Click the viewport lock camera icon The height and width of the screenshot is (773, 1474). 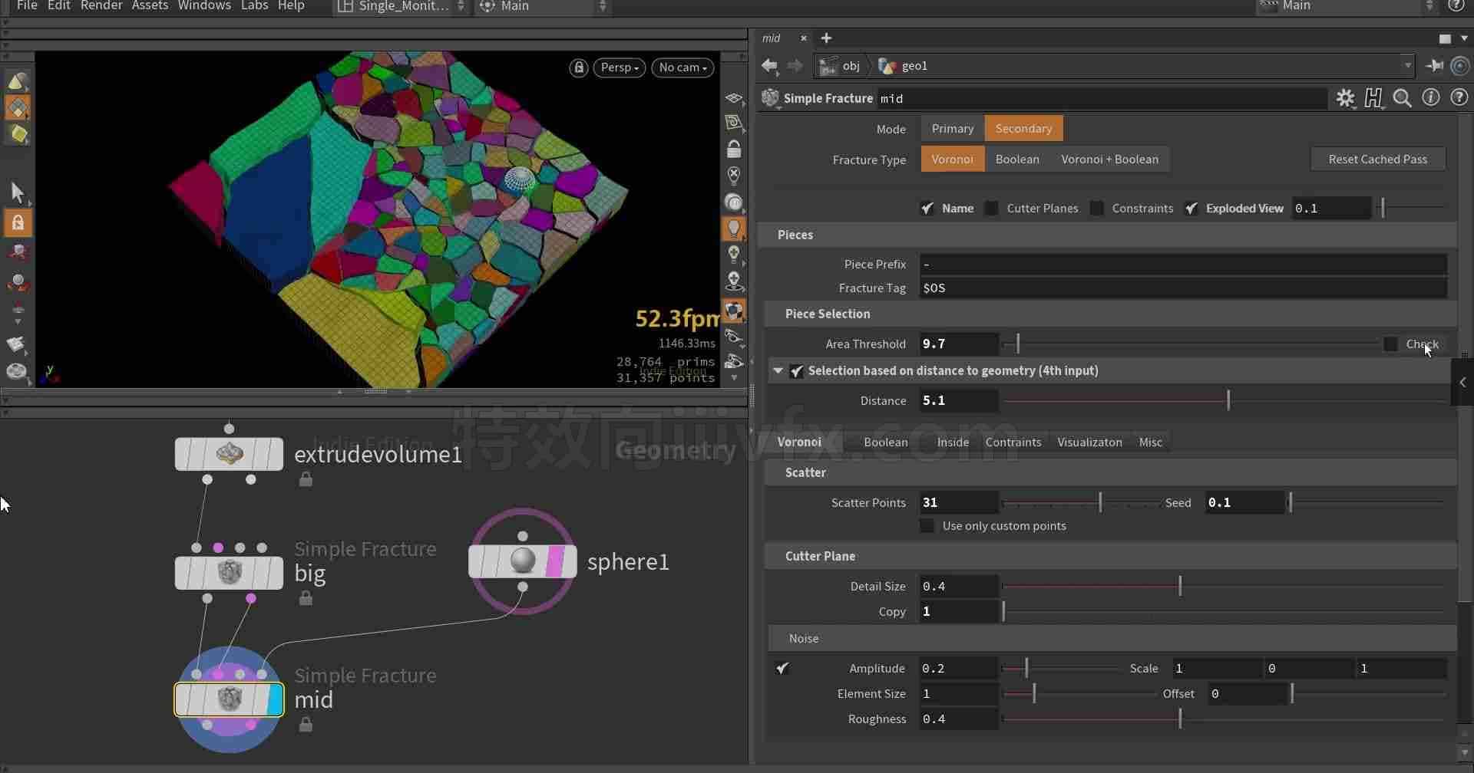pos(579,67)
